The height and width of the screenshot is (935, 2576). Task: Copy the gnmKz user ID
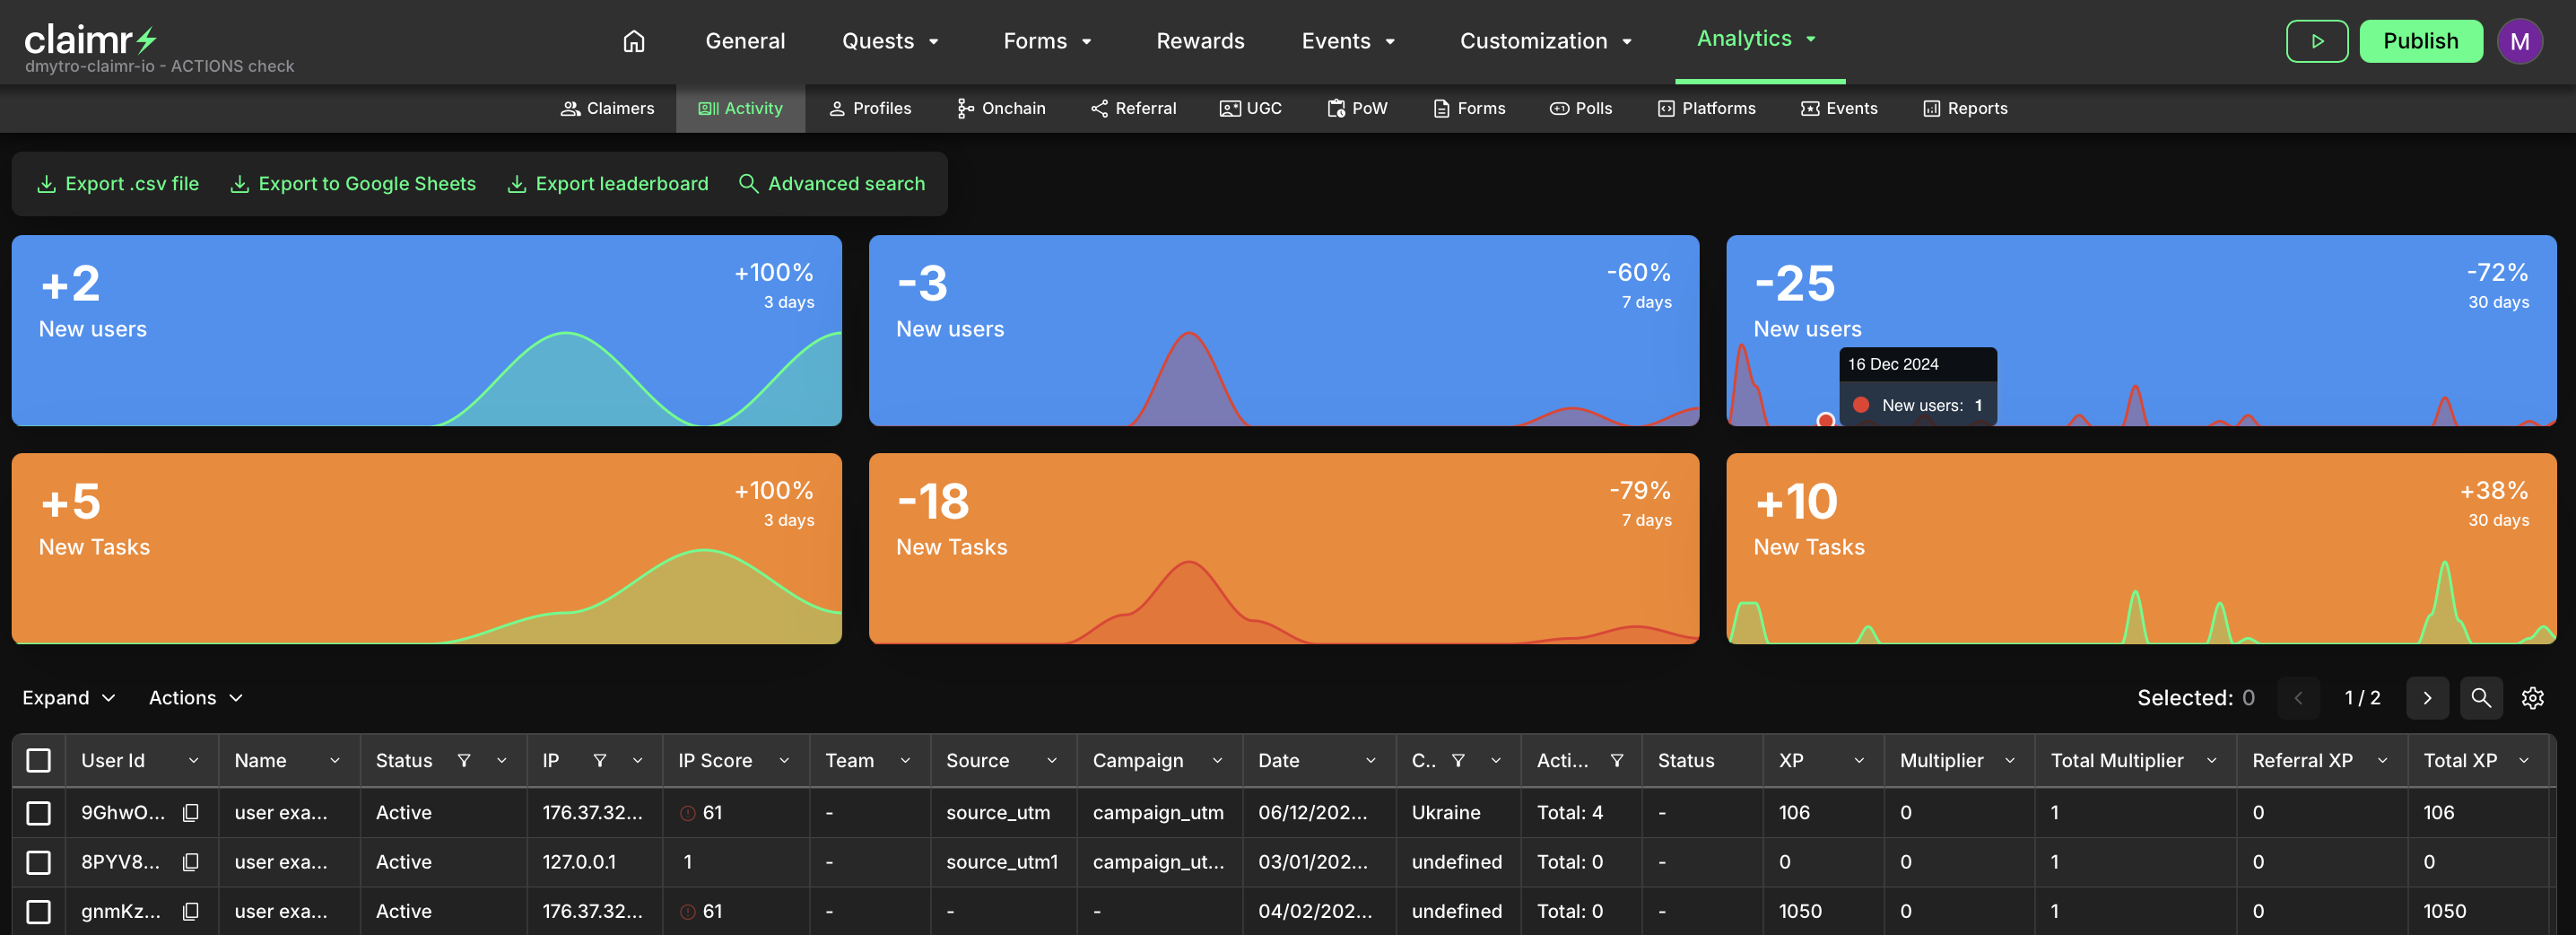pyautogui.click(x=190, y=910)
